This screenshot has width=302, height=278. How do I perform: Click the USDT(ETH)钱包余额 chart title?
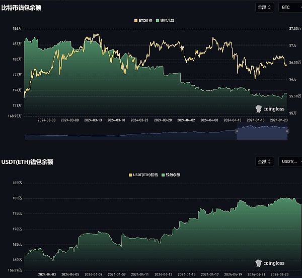click(x=27, y=162)
